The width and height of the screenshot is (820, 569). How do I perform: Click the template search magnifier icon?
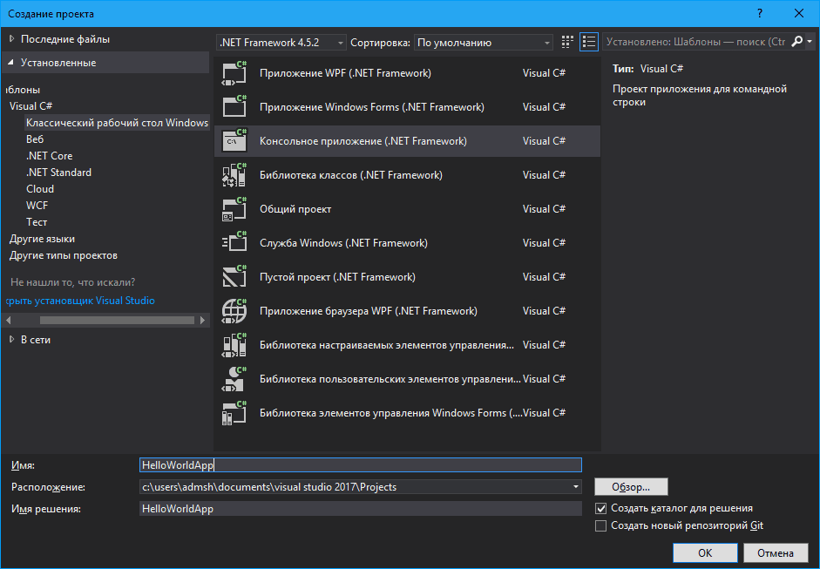point(796,41)
